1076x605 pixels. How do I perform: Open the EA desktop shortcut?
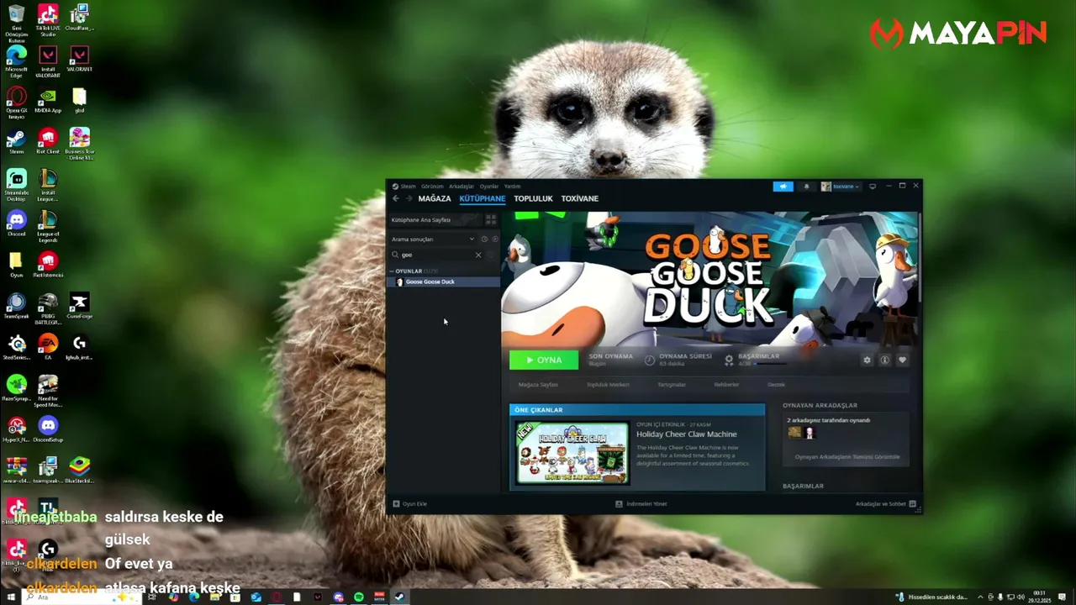pos(48,347)
